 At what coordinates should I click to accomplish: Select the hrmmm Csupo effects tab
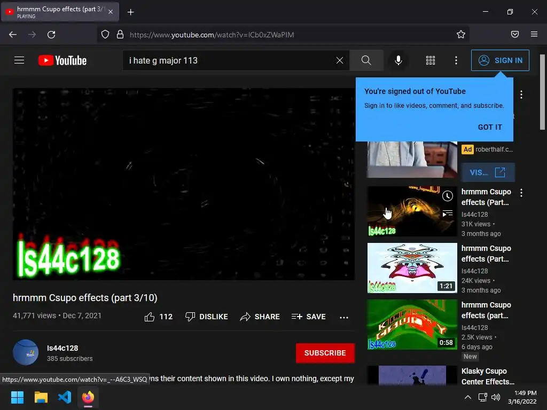[x=60, y=12]
